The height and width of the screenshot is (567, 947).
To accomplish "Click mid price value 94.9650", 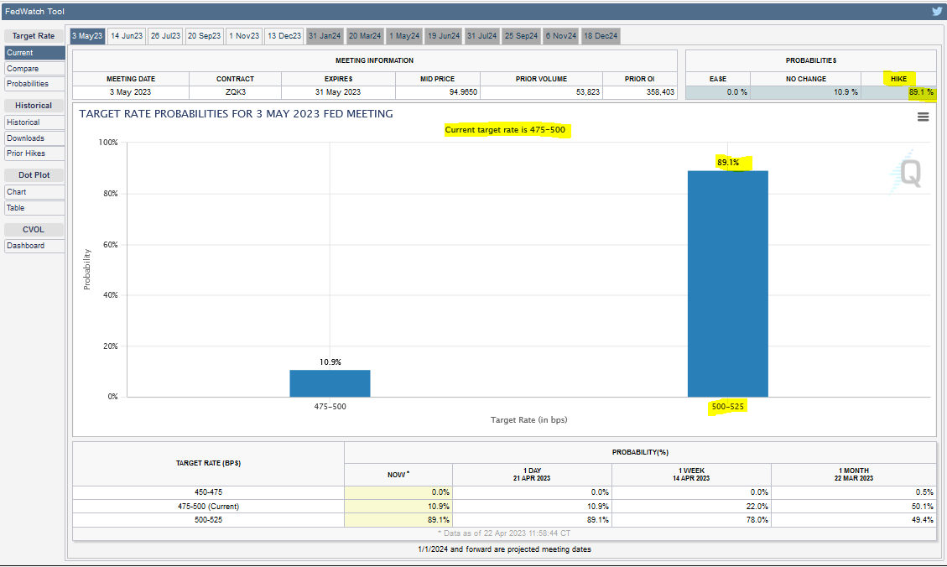I will pos(463,92).
